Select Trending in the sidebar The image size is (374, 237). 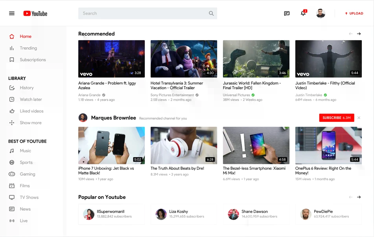pos(28,48)
